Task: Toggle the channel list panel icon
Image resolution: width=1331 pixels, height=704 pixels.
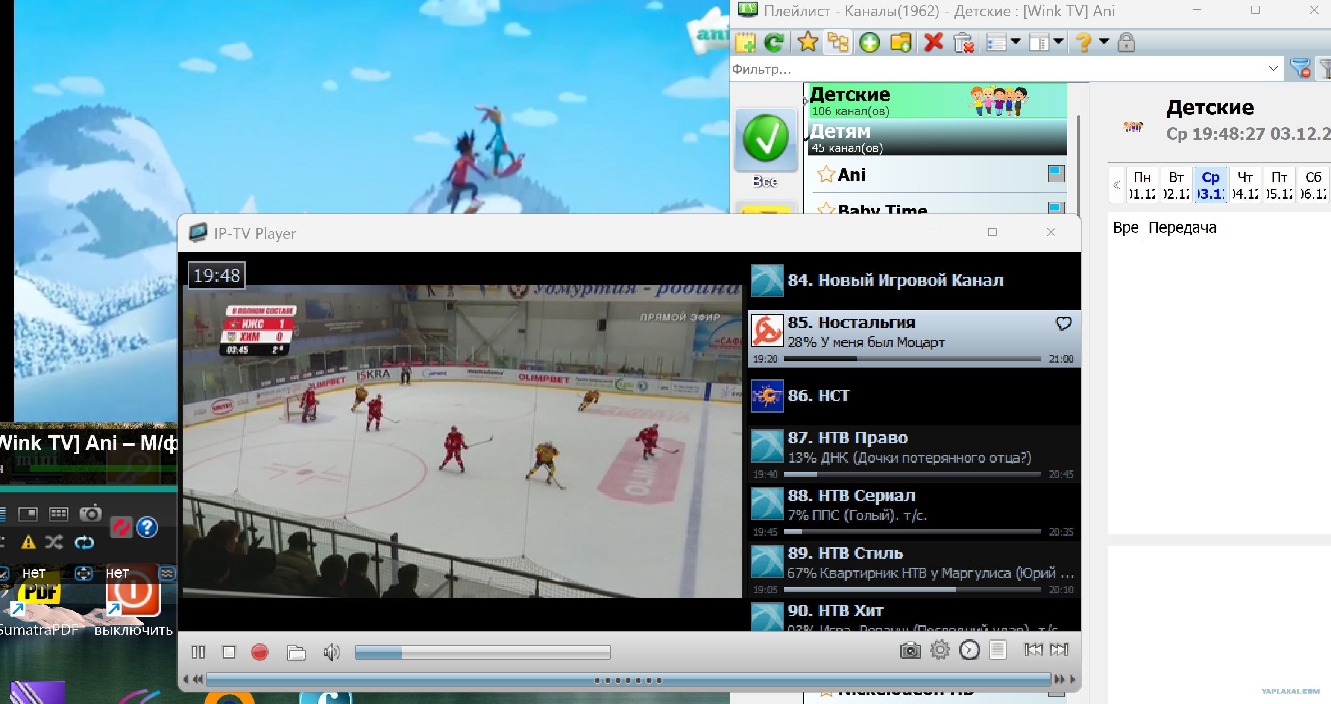Action: coord(998,650)
